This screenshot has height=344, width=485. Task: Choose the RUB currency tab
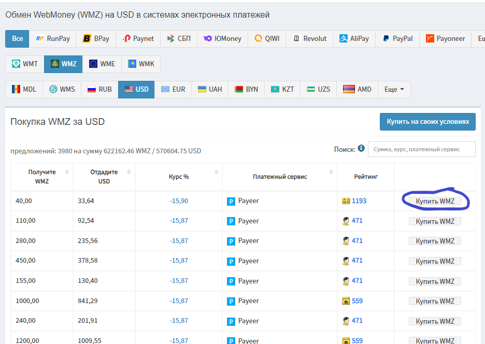click(x=99, y=90)
